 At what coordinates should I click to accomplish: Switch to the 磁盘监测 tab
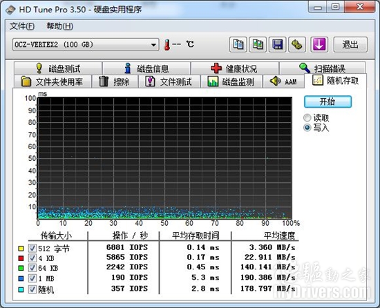pos(231,81)
